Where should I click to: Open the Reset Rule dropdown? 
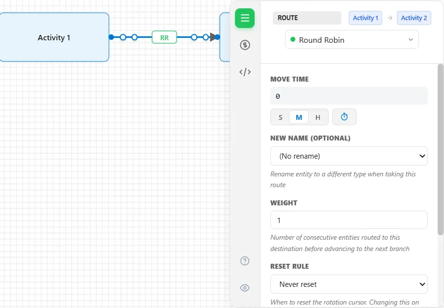(x=349, y=284)
